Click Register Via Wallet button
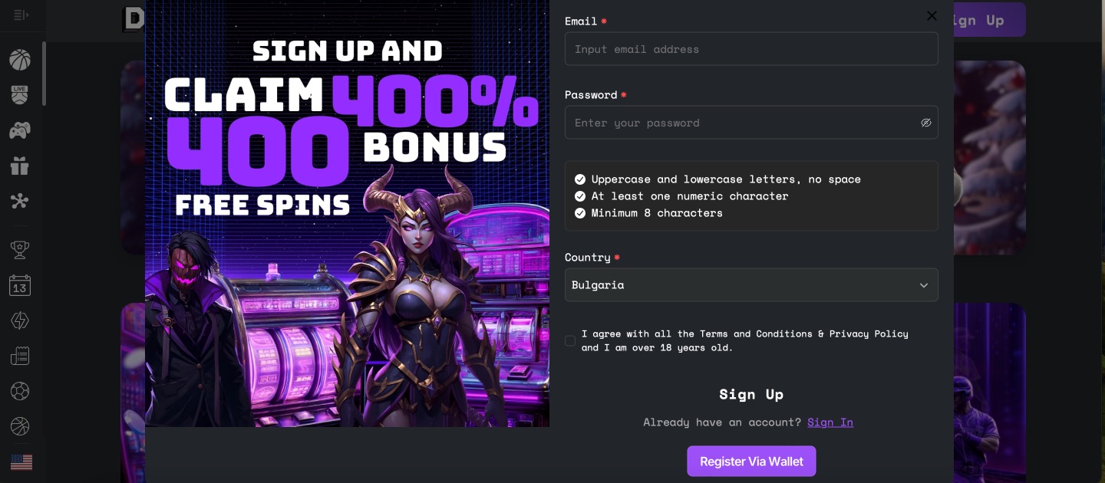The width and height of the screenshot is (1105, 483). [x=751, y=462]
